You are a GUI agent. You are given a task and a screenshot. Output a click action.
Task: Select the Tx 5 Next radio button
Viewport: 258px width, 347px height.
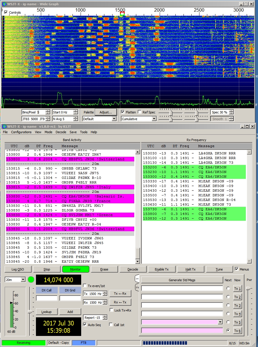click(228, 322)
